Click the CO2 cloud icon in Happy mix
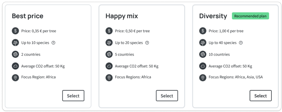The image size is (282, 112). click(x=109, y=66)
